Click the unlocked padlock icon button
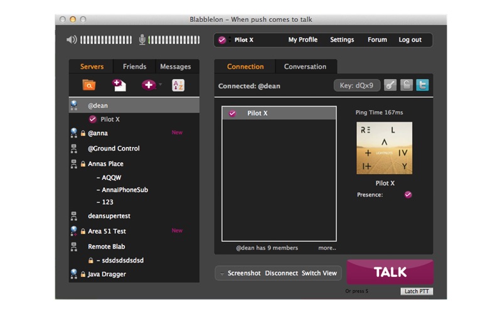Image resolution: width=502 pixels, height=314 pixels. [406, 85]
